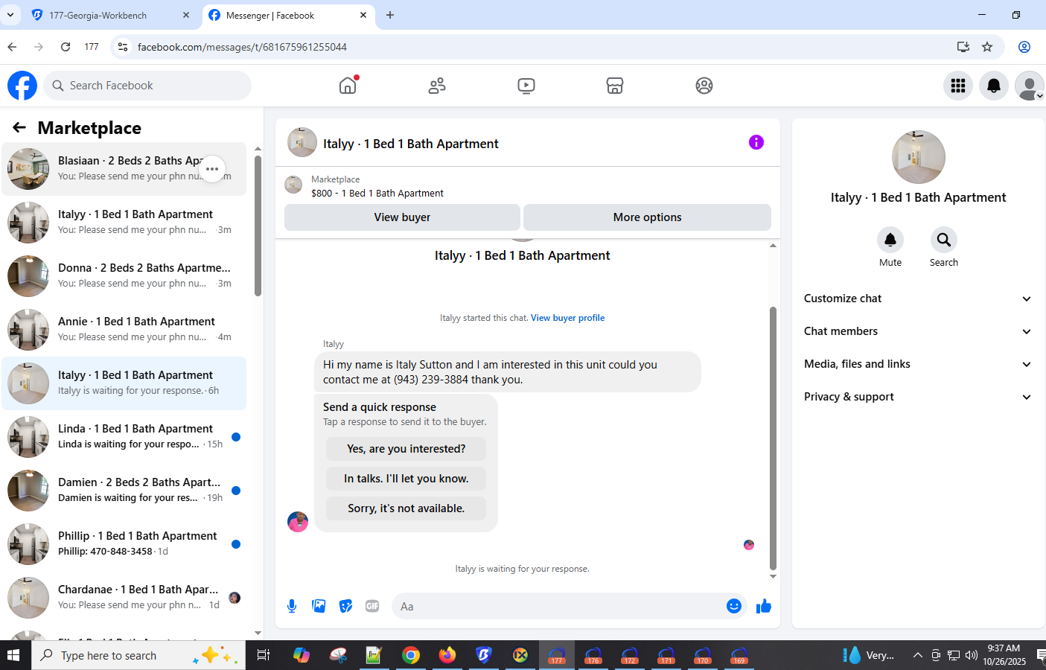1046x670 pixels.
Task: Choose a GIF icon in composer
Action: point(372,606)
